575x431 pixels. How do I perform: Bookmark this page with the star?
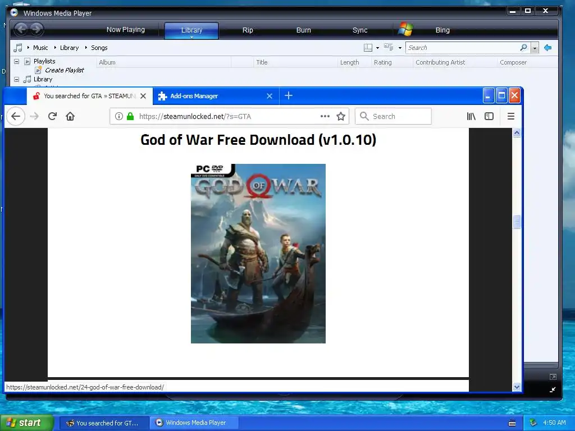(x=341, y=117)
